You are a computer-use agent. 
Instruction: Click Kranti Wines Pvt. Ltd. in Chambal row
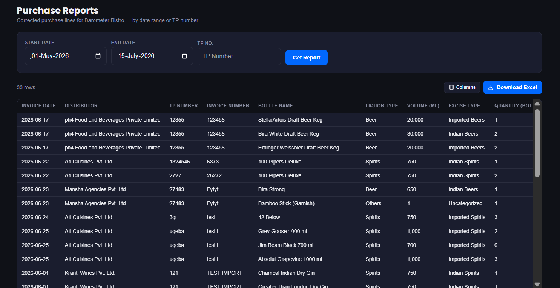click(90, 273)
